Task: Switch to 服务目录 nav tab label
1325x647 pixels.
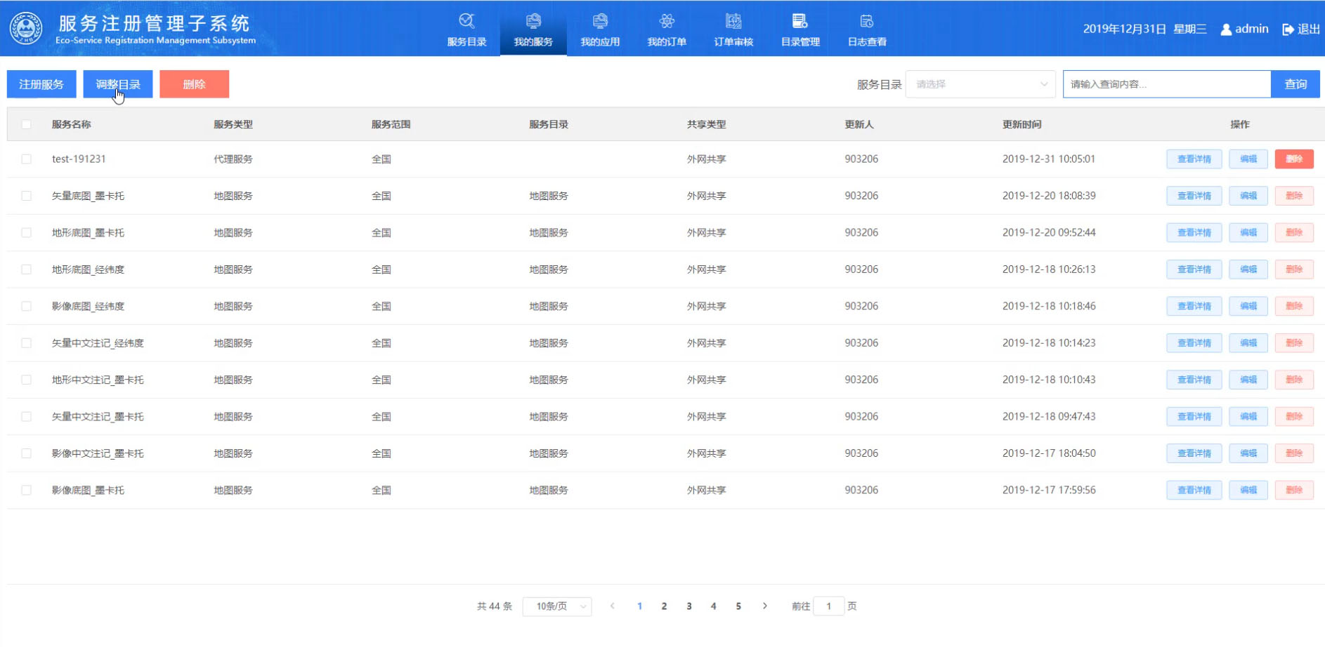Action: pos(466,42)
